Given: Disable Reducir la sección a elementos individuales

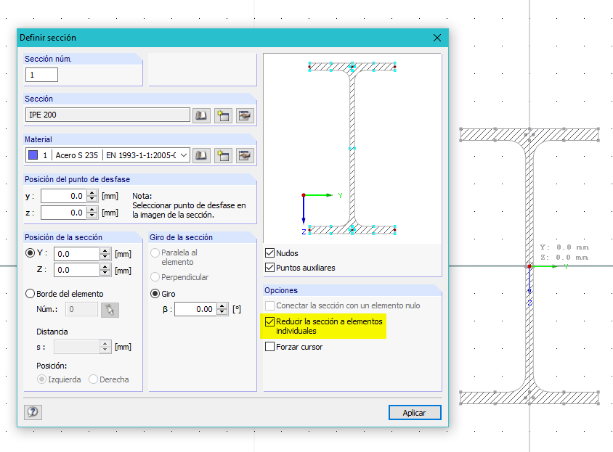Looking at the screenshot, I should tap(269, 321).
